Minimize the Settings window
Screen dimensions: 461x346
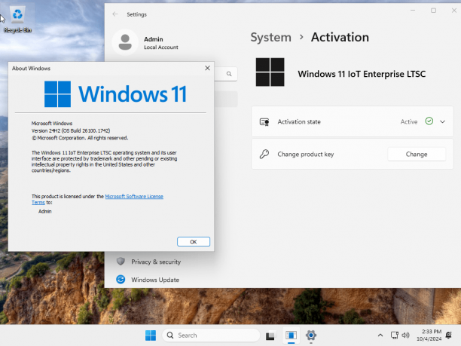point(413,11)
